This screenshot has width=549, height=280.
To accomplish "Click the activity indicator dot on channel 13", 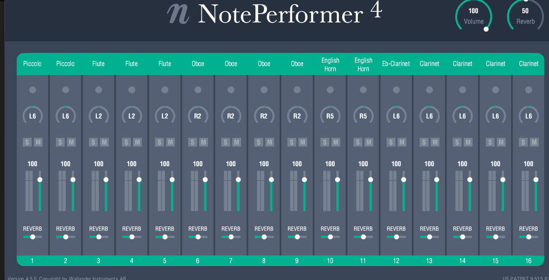I will tap(429, 90).
